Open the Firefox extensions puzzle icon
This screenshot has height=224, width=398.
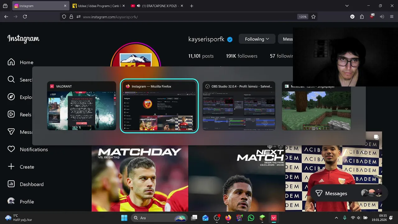362,17
